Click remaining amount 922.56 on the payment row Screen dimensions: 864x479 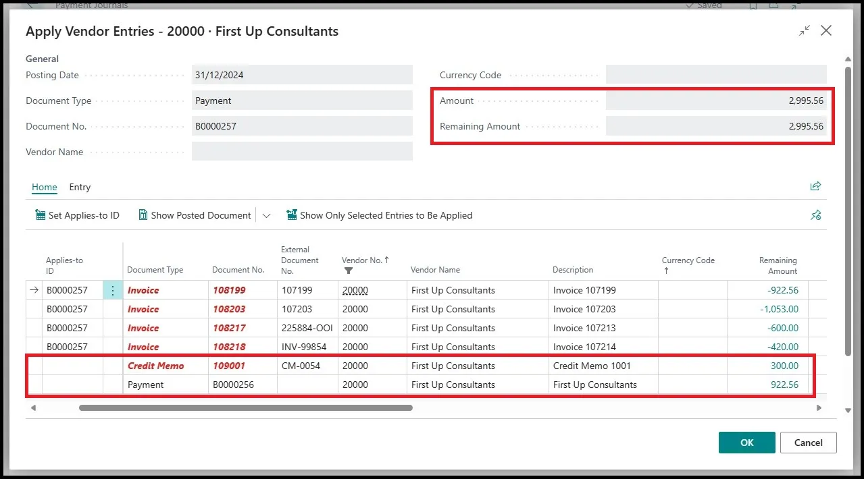click(784, 385)
